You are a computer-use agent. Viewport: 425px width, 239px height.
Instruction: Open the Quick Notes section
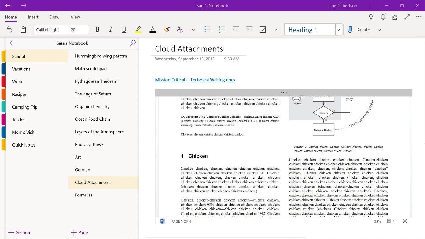click(37, 145)
